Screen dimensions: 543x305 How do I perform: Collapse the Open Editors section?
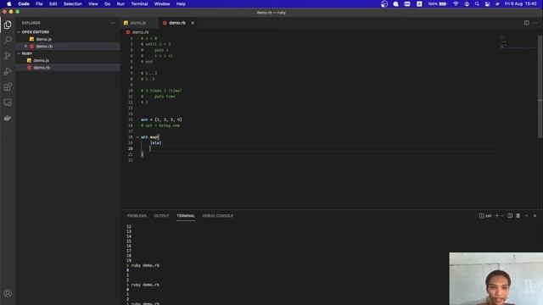click(x=19, y=32)
